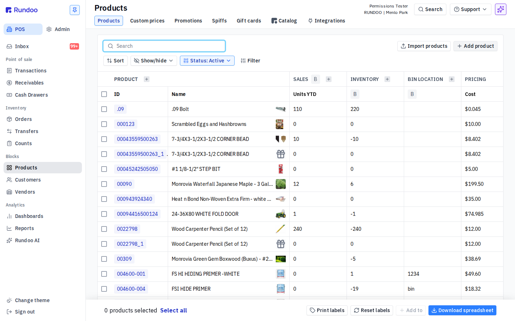Navigate to Orders
Viewport: 515px width, 321px height.
(x=43, y=119)
